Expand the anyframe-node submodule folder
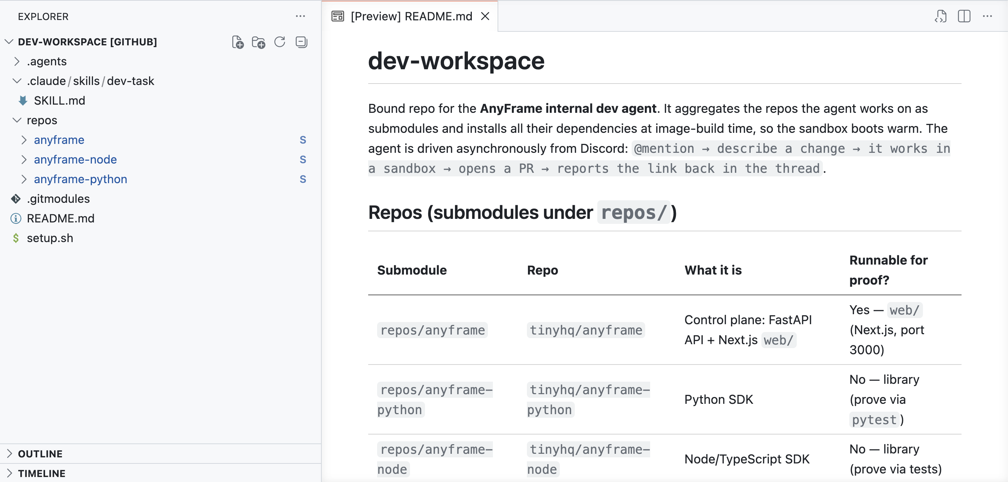1008x482 pixels. point(24,160)
